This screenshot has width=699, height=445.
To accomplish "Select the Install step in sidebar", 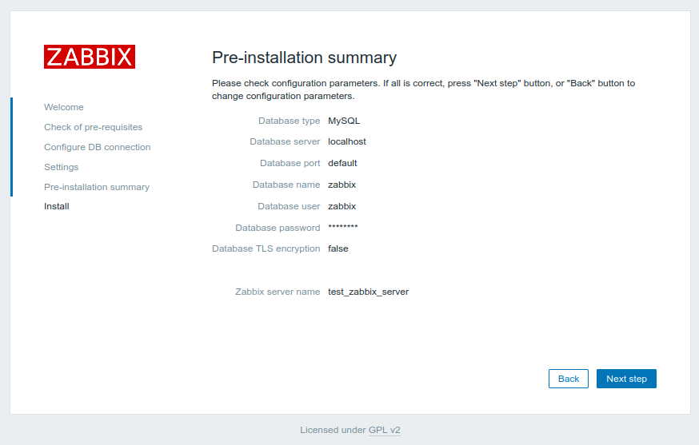I will coord(57,206).
